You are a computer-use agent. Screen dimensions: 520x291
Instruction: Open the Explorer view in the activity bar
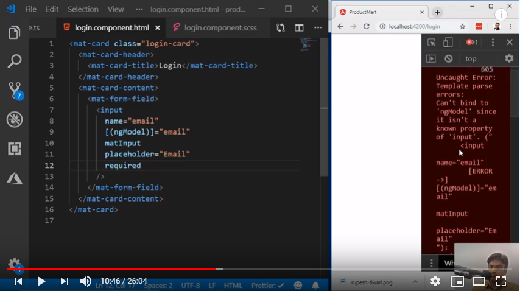click(15, 32)
